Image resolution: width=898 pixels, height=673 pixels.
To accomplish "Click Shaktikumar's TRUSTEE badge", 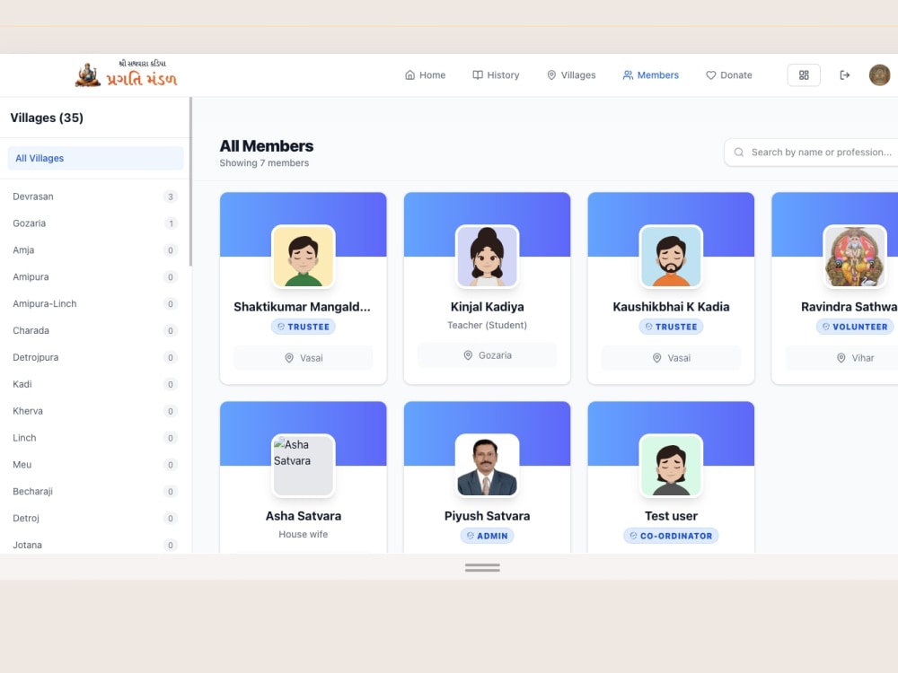I will (303, 327).
